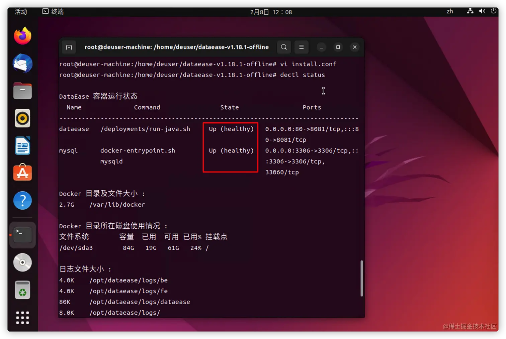
Task: Expand the network status indicator
Action: (x=470, y=11)
